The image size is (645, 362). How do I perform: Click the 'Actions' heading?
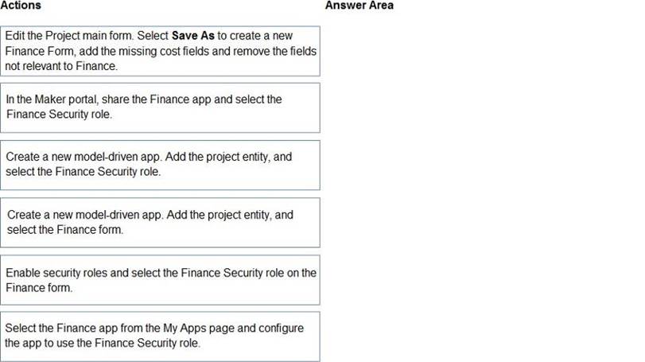[x=21, y=6]
